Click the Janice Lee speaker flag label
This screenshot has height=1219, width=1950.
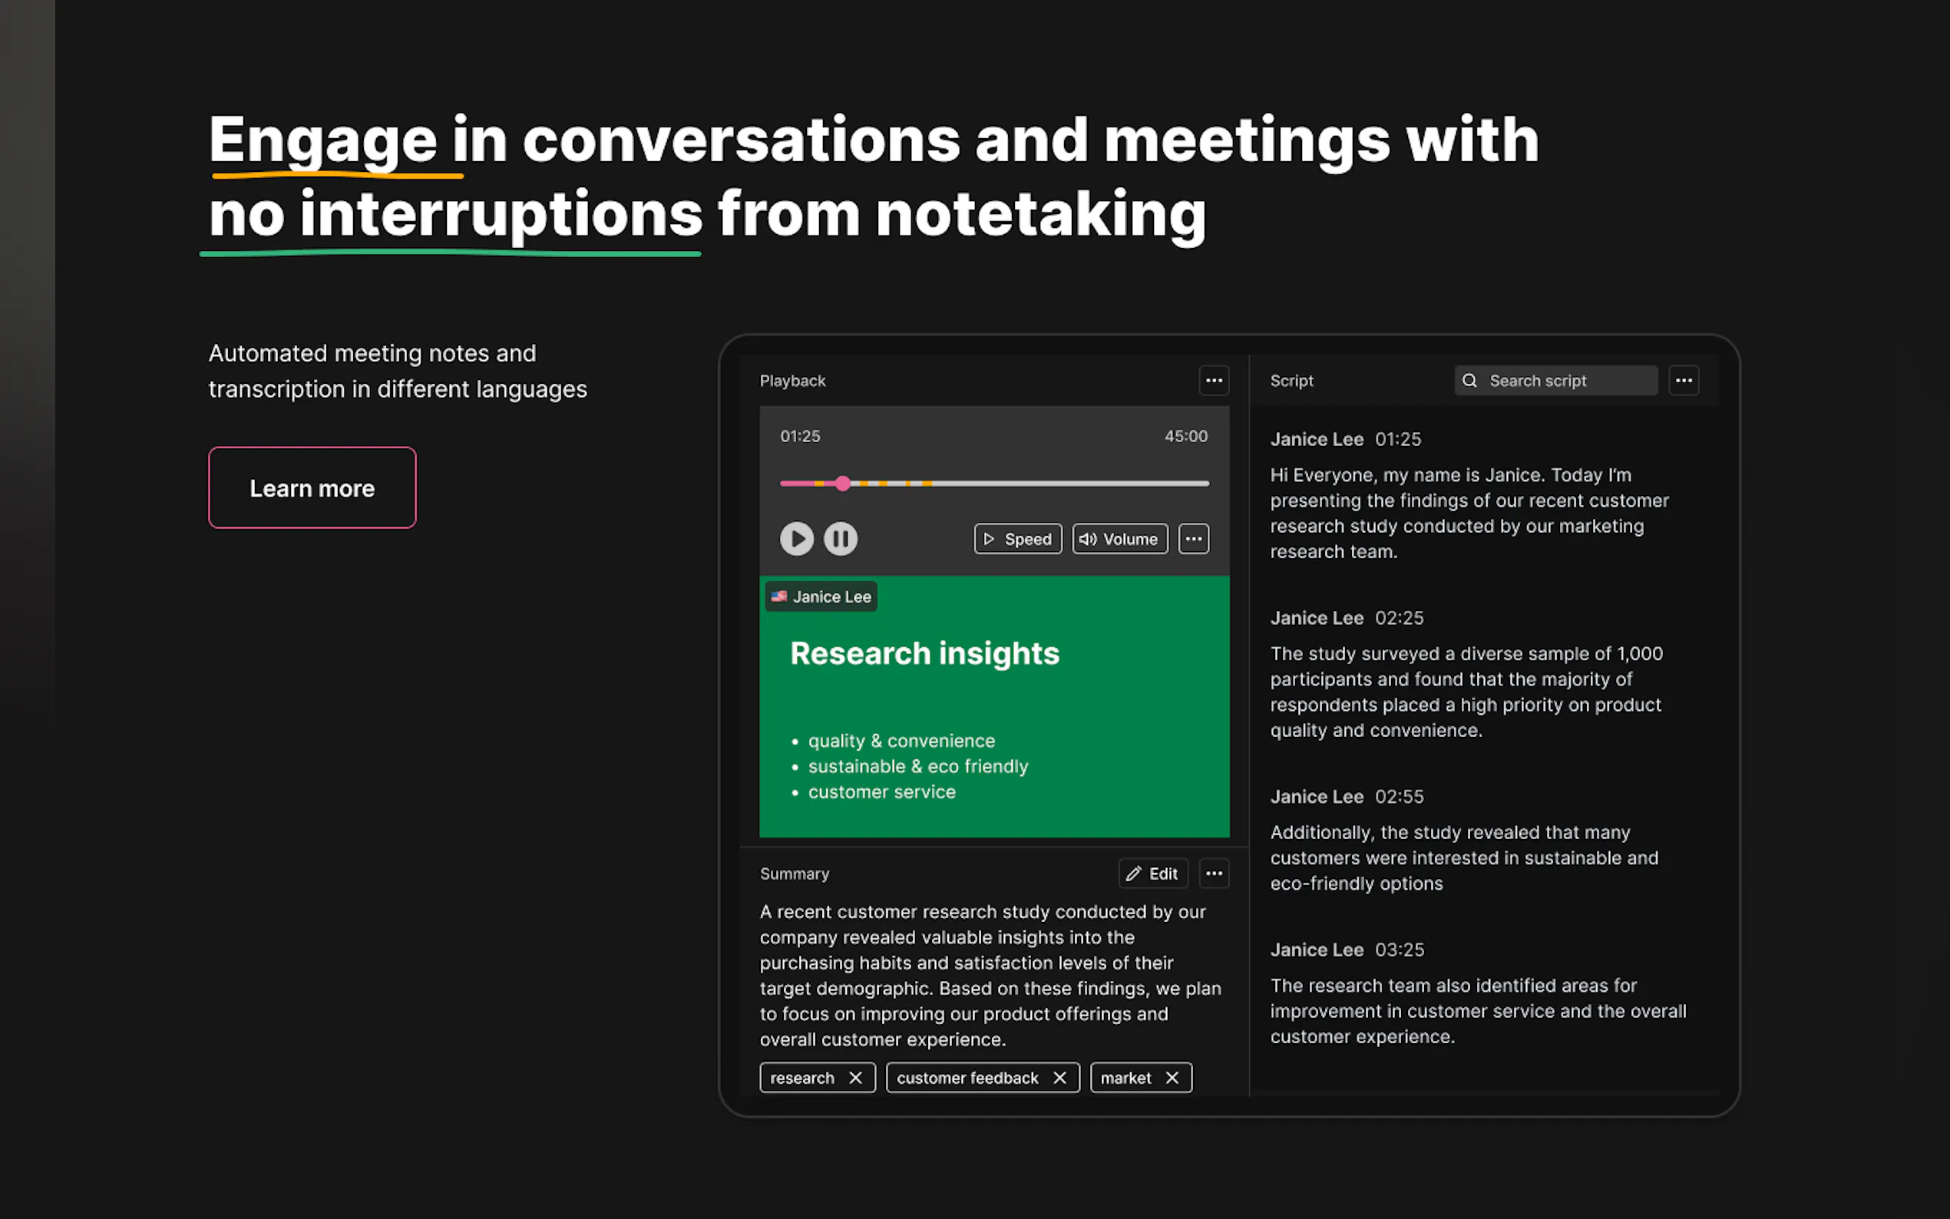(x=821, y=596)
